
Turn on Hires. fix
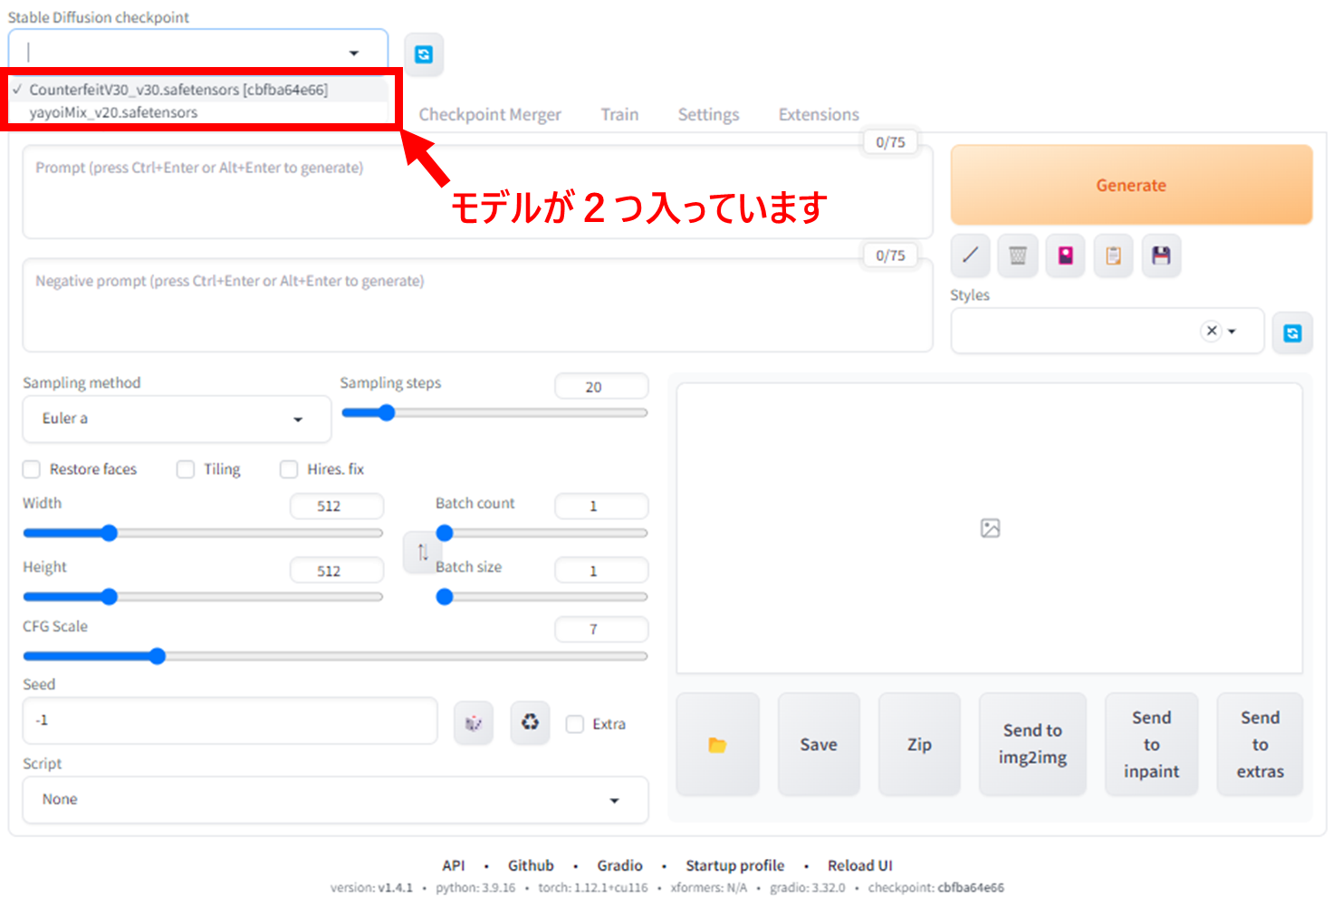[289, 469]
